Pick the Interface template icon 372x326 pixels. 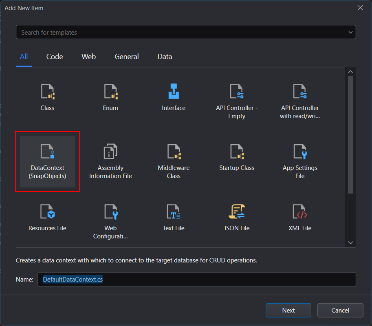click(174, 92)
